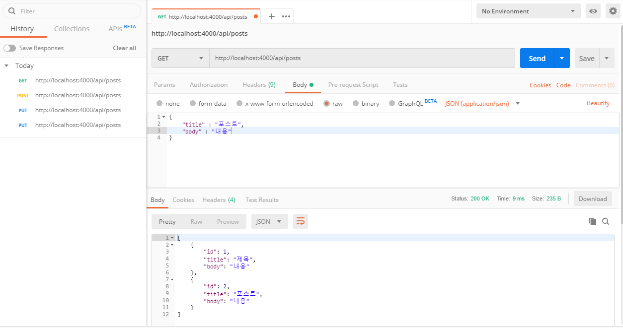Click unsaved orange dot on request tab
Image resolution: width=623 pixels, height=328 pixels.
[x=256, y=16]
